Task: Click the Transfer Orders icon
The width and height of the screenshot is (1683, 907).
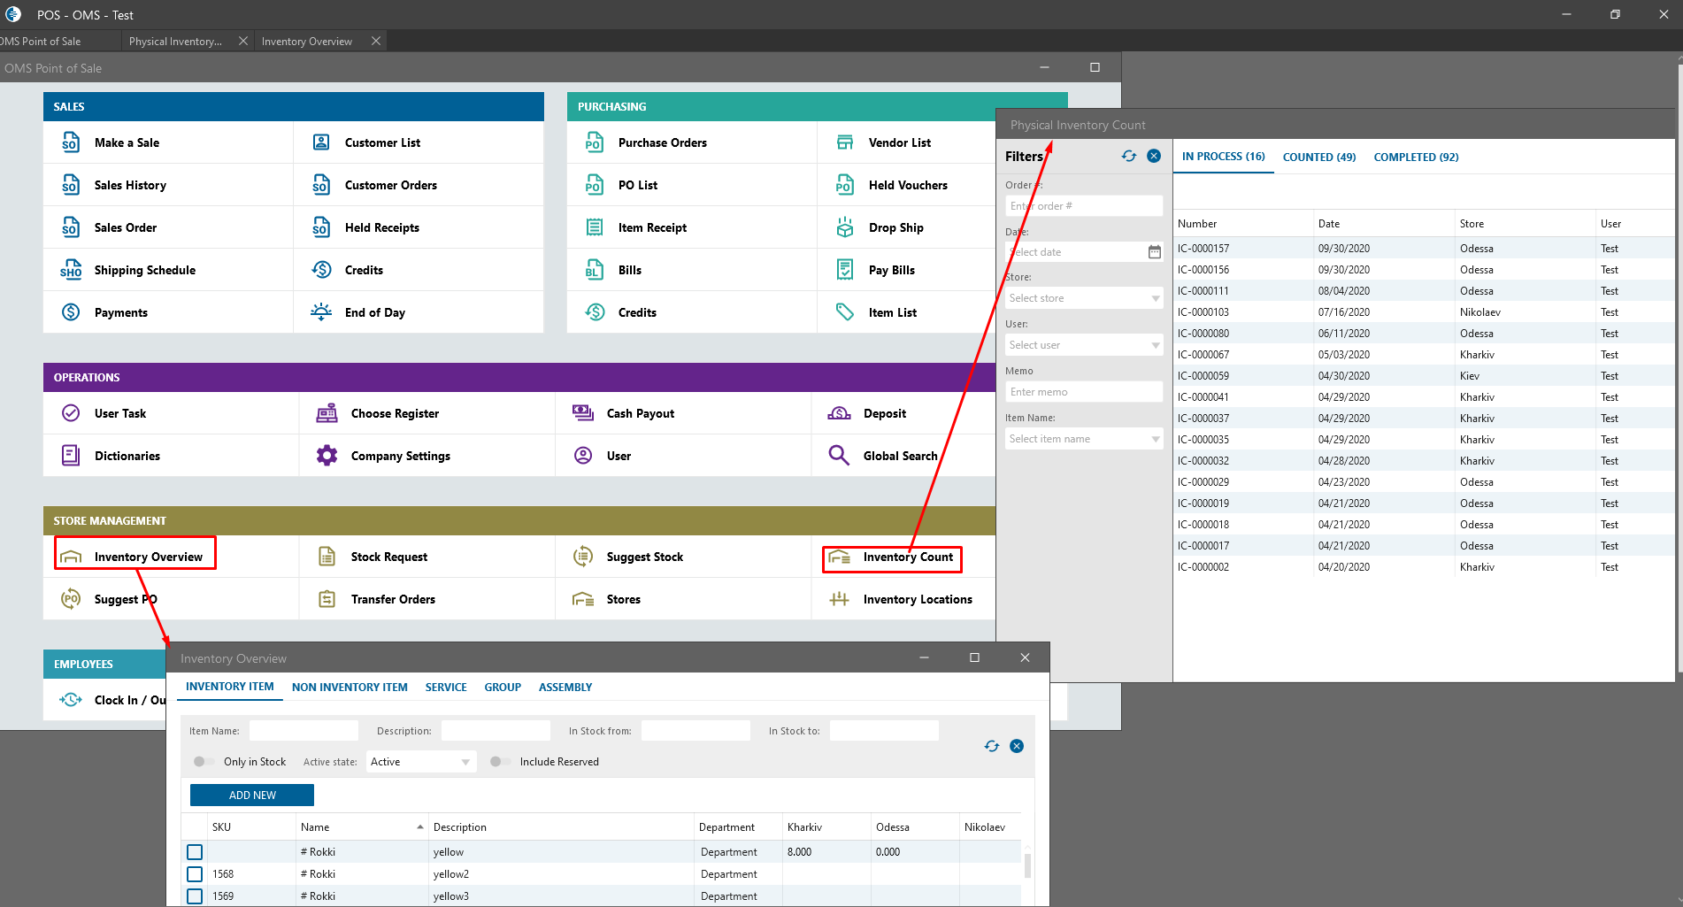Action: 327,599
